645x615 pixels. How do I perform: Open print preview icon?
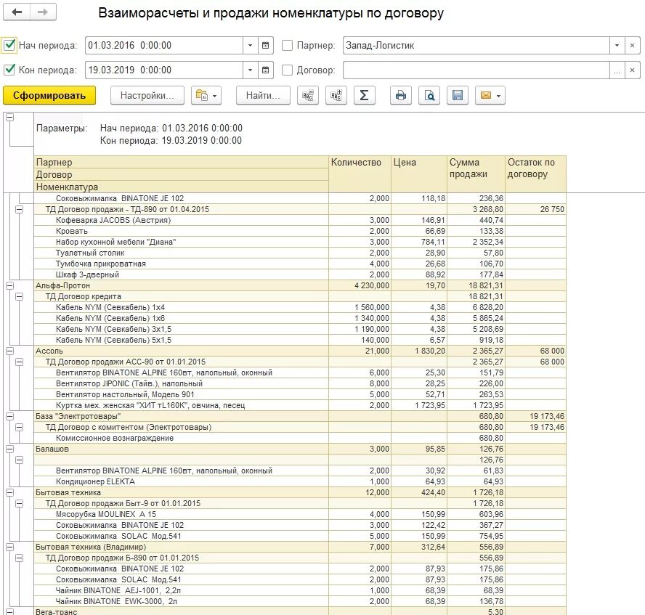click(429, 95)
